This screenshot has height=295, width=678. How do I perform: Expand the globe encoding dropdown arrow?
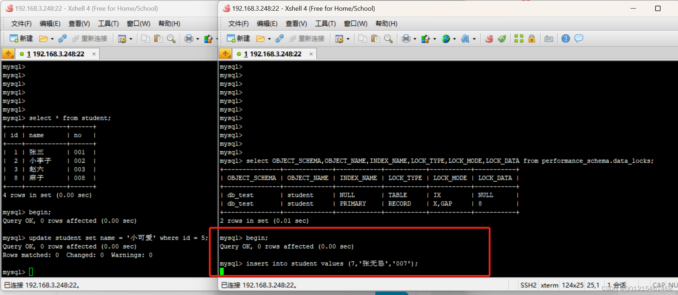(x=454, y=39)
